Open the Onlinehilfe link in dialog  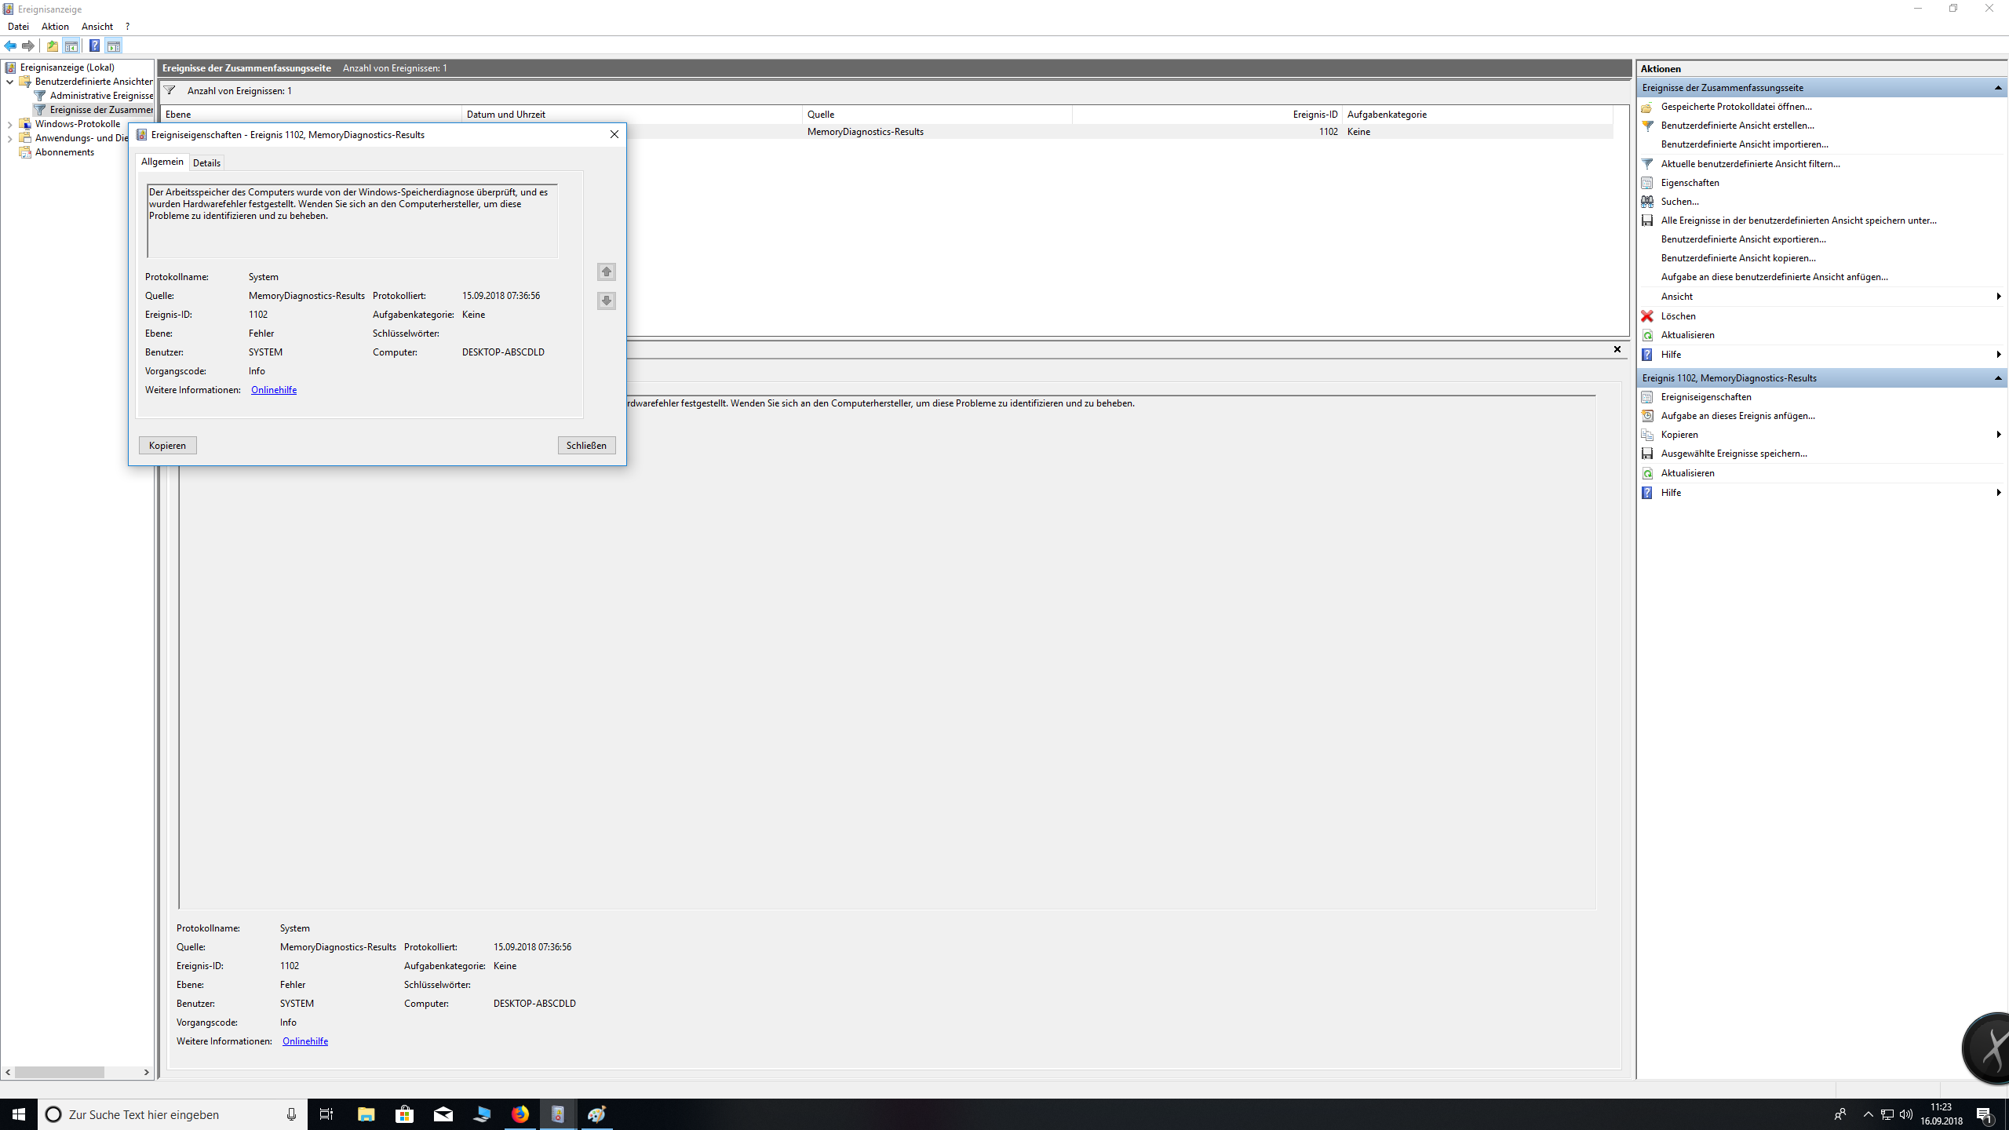click(x=273, y=390)
